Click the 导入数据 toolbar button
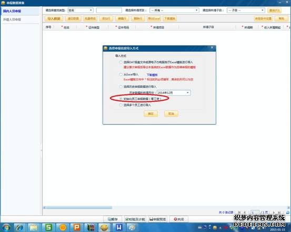This screenshot has height=232, width=291. [54, 18]
